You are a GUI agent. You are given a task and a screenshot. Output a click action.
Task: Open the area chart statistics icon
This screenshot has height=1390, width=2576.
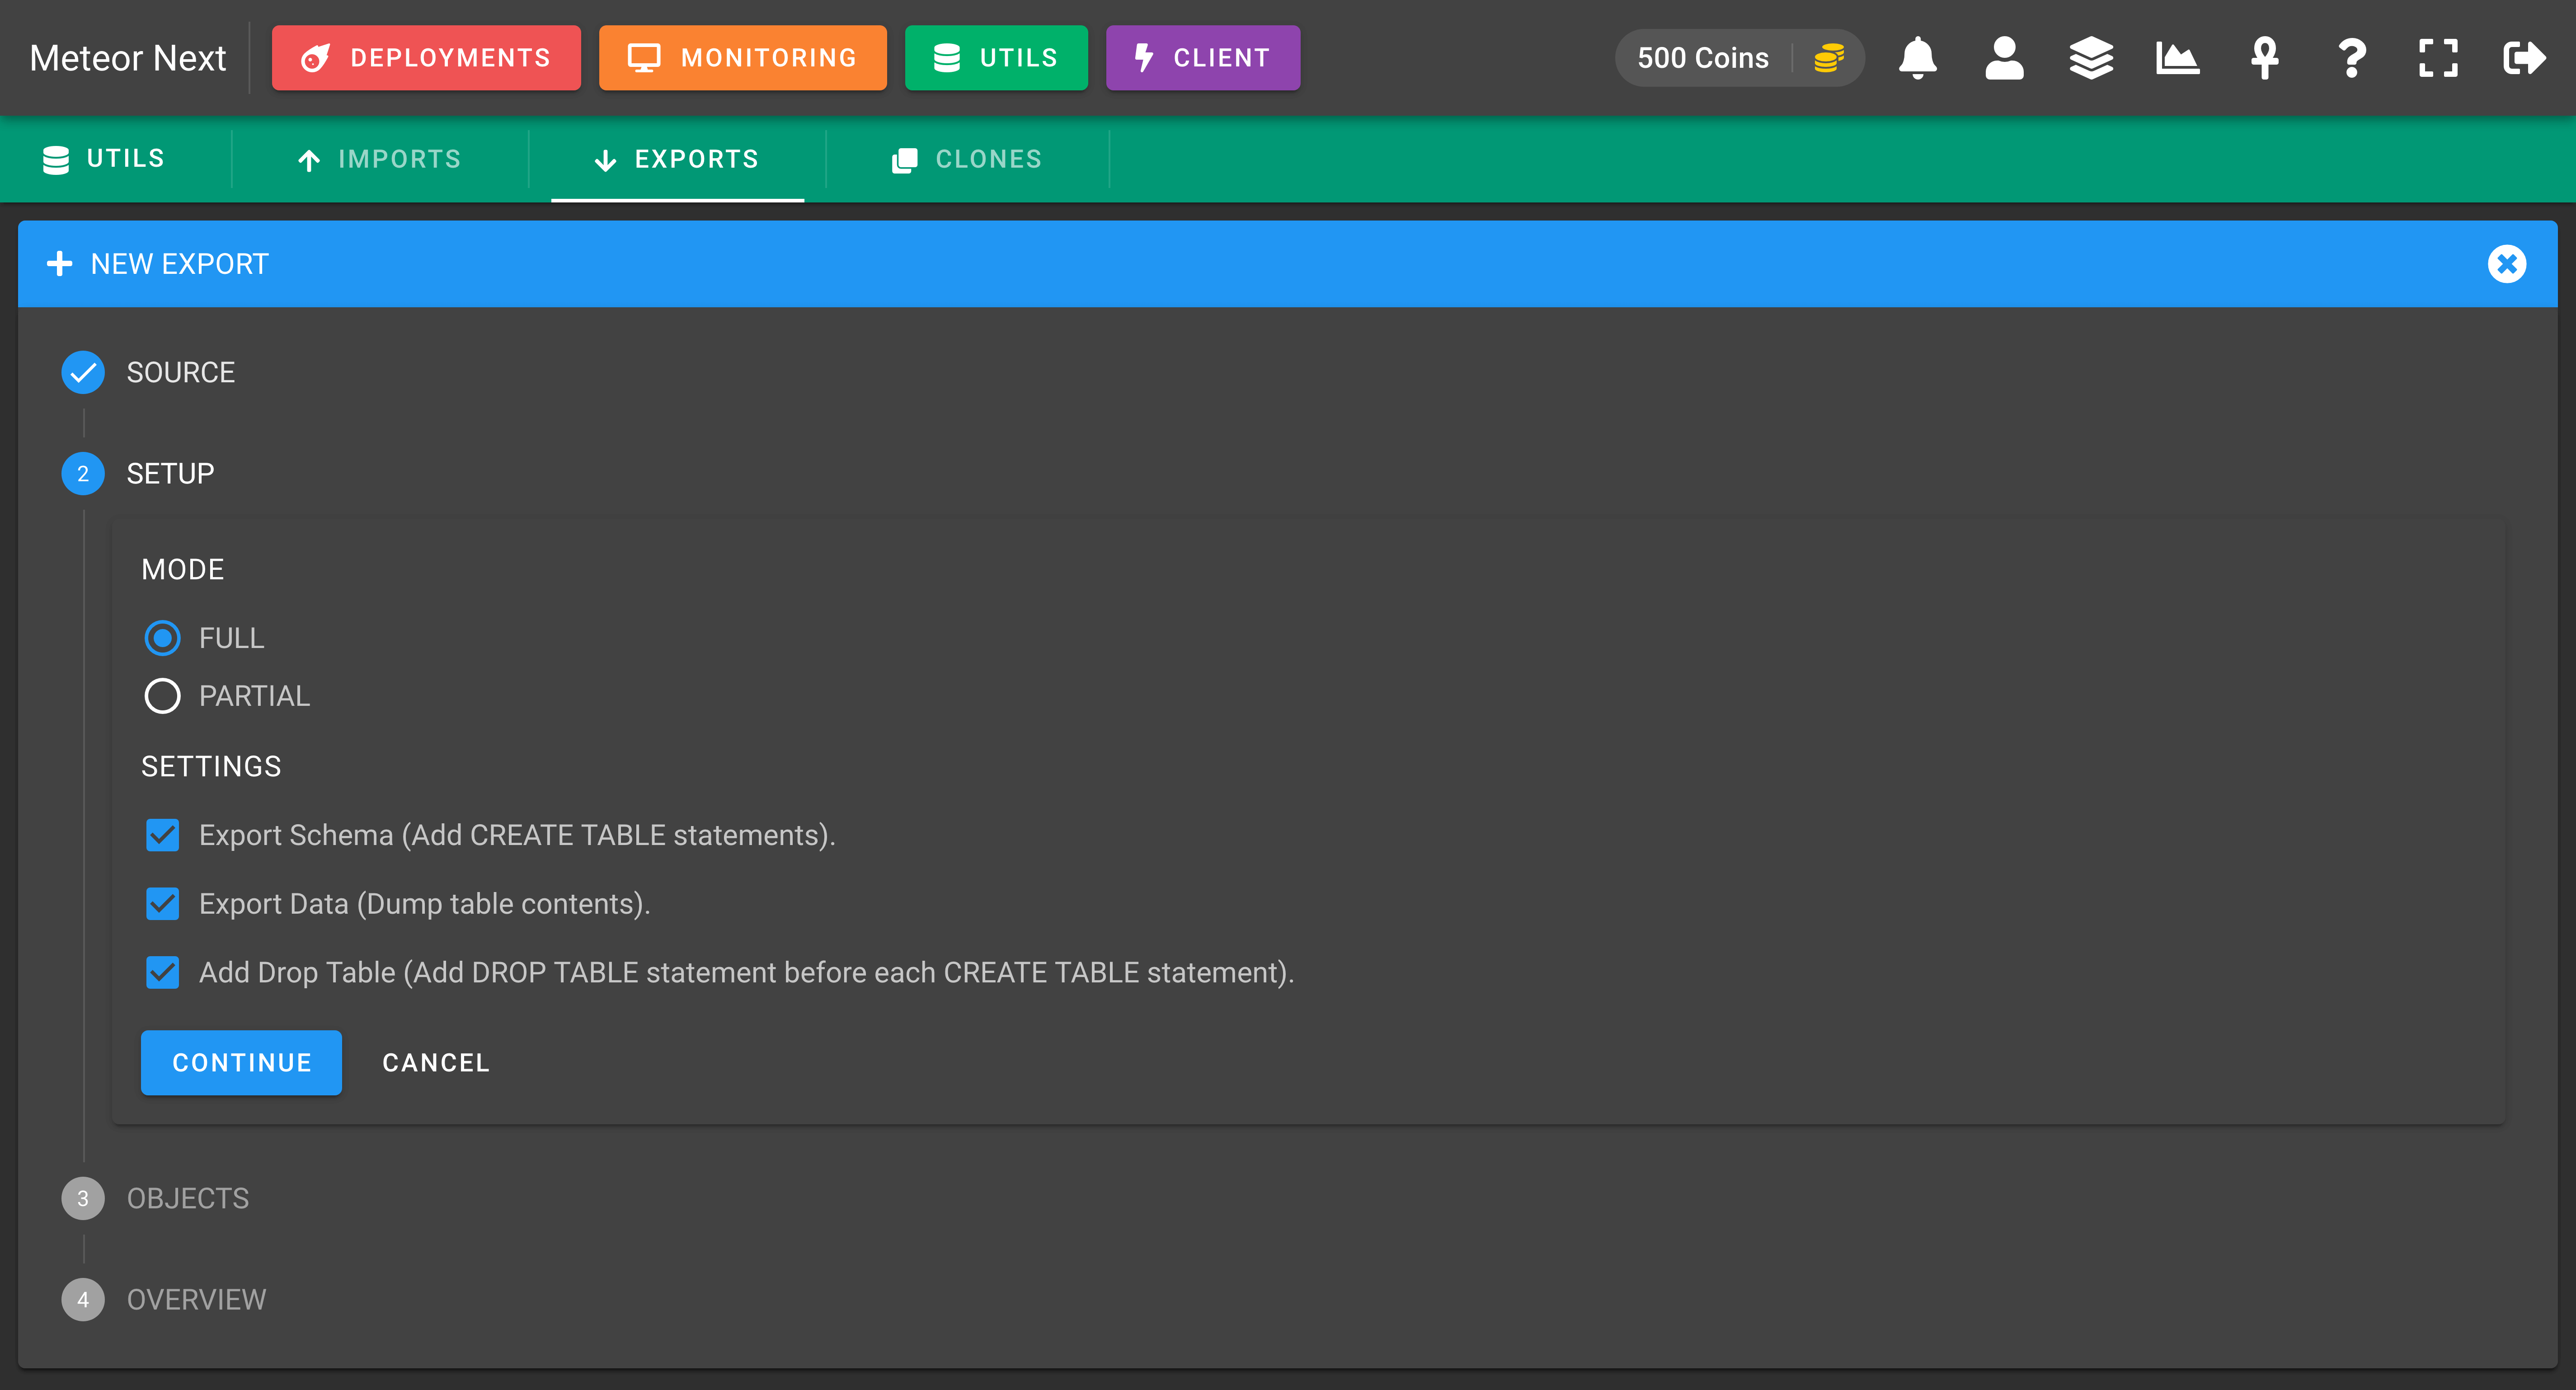(x=2177, y=58)
